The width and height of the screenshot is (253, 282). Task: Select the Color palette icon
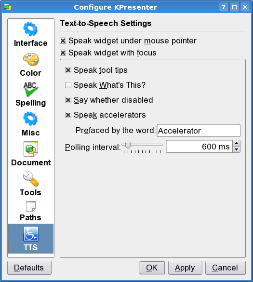pyautogui.click(x=30, y=59)
